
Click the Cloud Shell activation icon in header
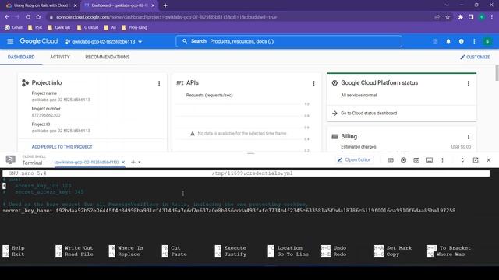click(x=435, y=41)
